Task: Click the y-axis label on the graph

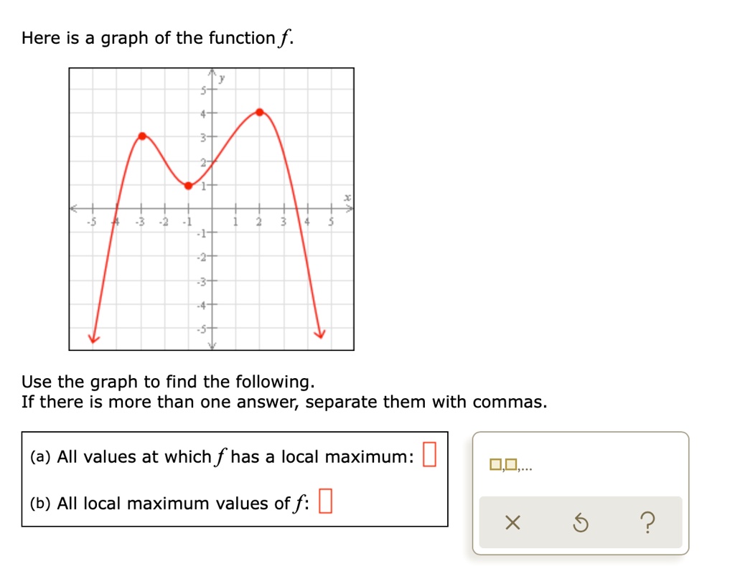Action: tap(220, 77)
